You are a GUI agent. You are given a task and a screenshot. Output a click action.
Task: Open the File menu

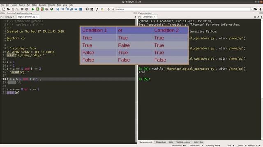[3, 5]
